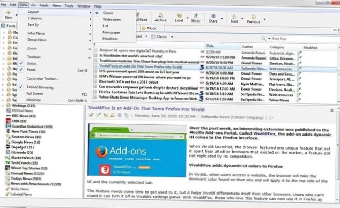
Task: Click the CNN feed icon
Action: point(8,121)
